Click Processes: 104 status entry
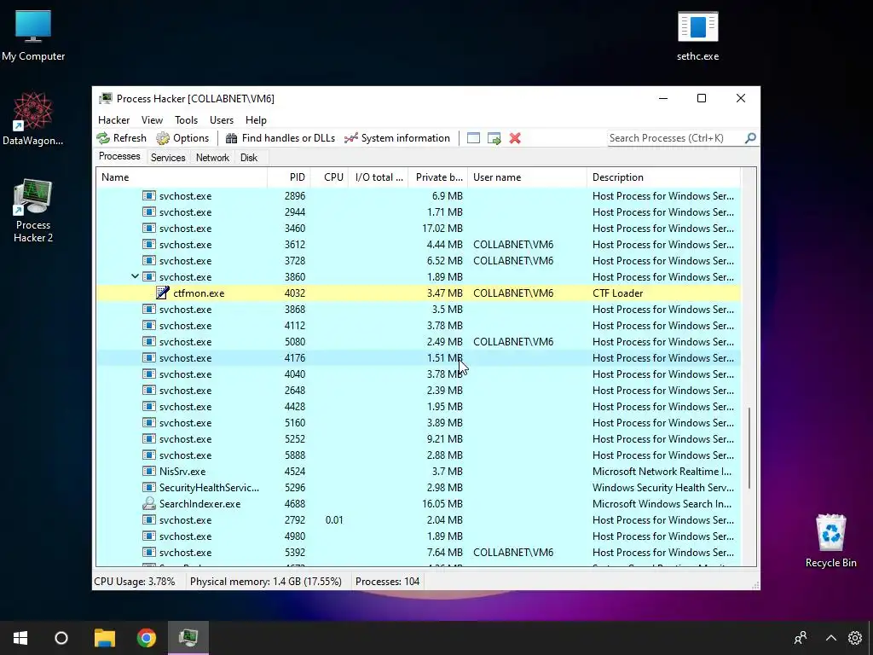The image size is (873, 655). tap(387, 582)
